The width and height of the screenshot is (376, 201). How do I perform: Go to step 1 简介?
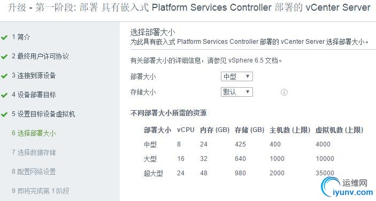click(x=21, y=37)
